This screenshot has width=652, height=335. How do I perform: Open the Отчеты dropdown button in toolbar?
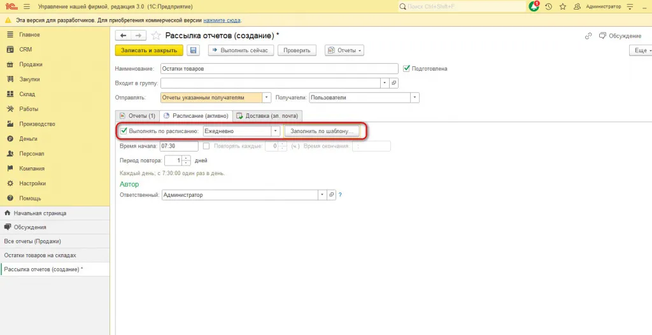[344, 50]
